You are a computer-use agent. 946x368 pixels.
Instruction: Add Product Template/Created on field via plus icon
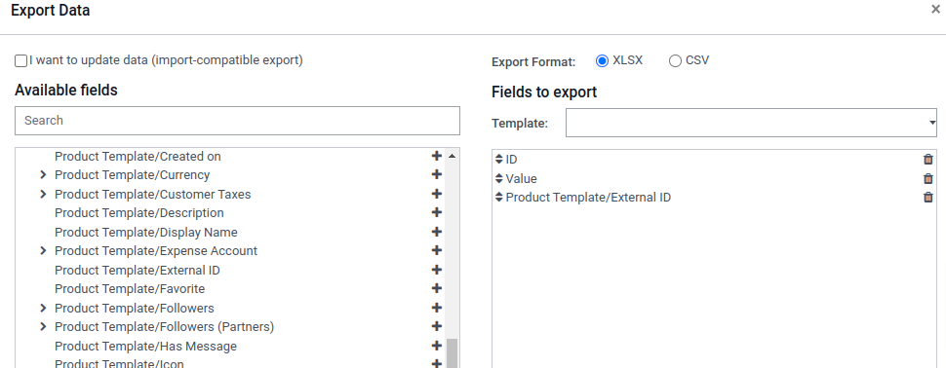coord(437,156)
